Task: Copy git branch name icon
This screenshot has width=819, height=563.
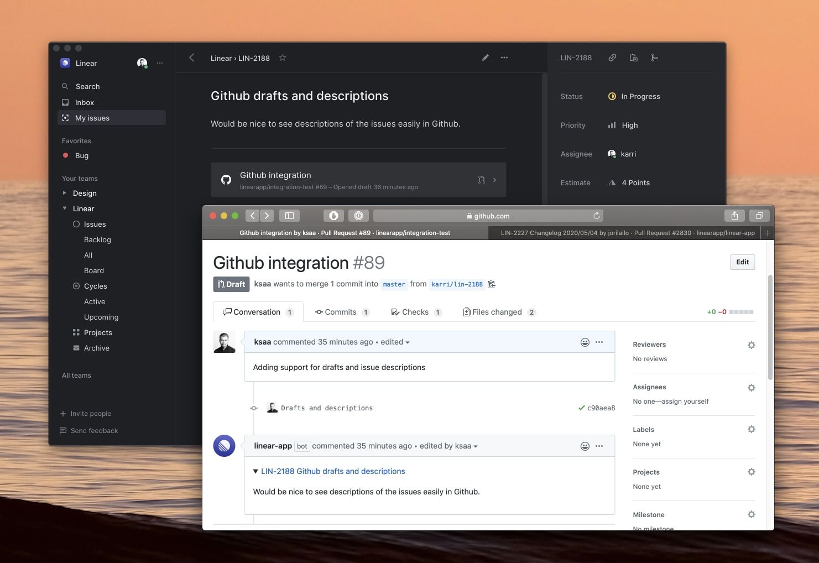Action: click(x=655, y=58)
